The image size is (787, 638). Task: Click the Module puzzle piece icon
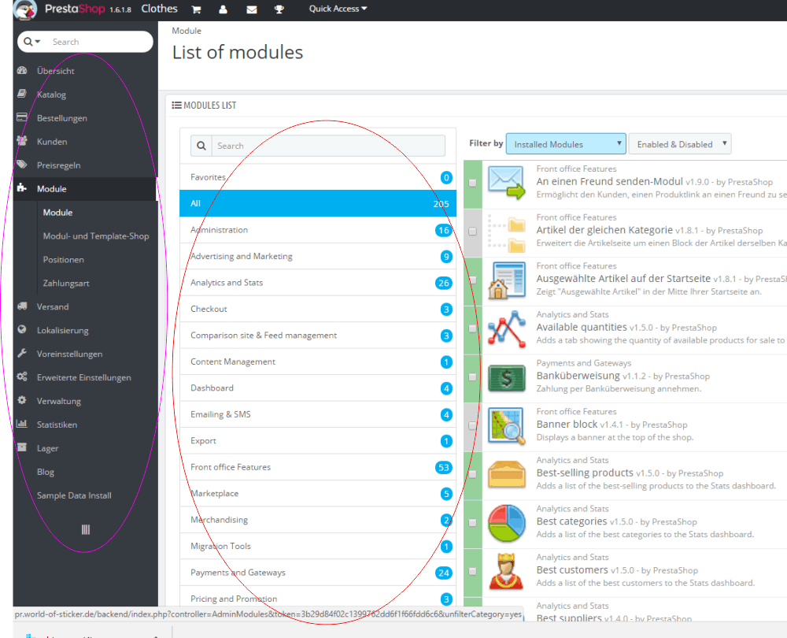click(x=22, y=188)
